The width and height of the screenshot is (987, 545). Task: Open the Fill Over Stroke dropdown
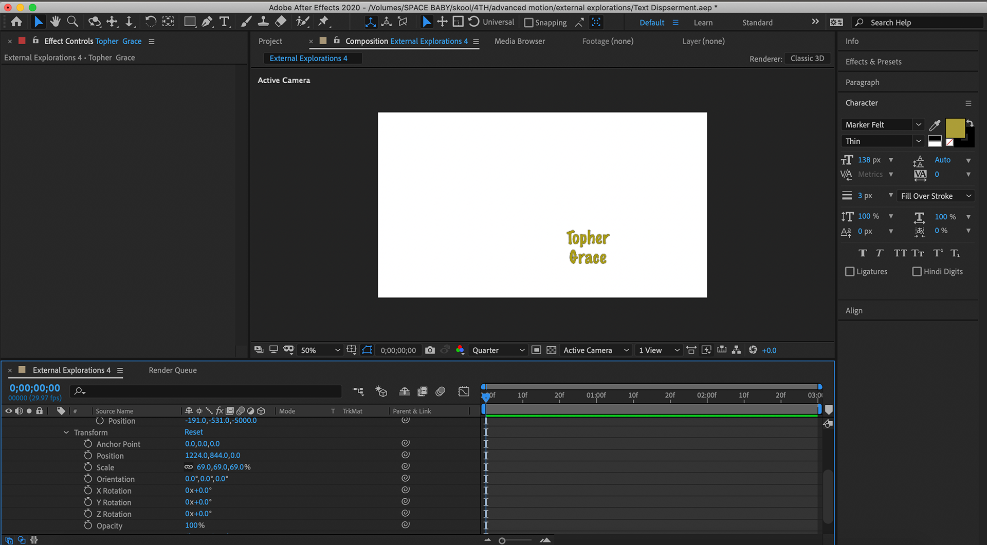click(x=936, y=196)
